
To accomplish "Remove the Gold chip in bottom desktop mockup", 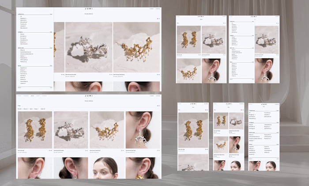I will coord(33,109).
